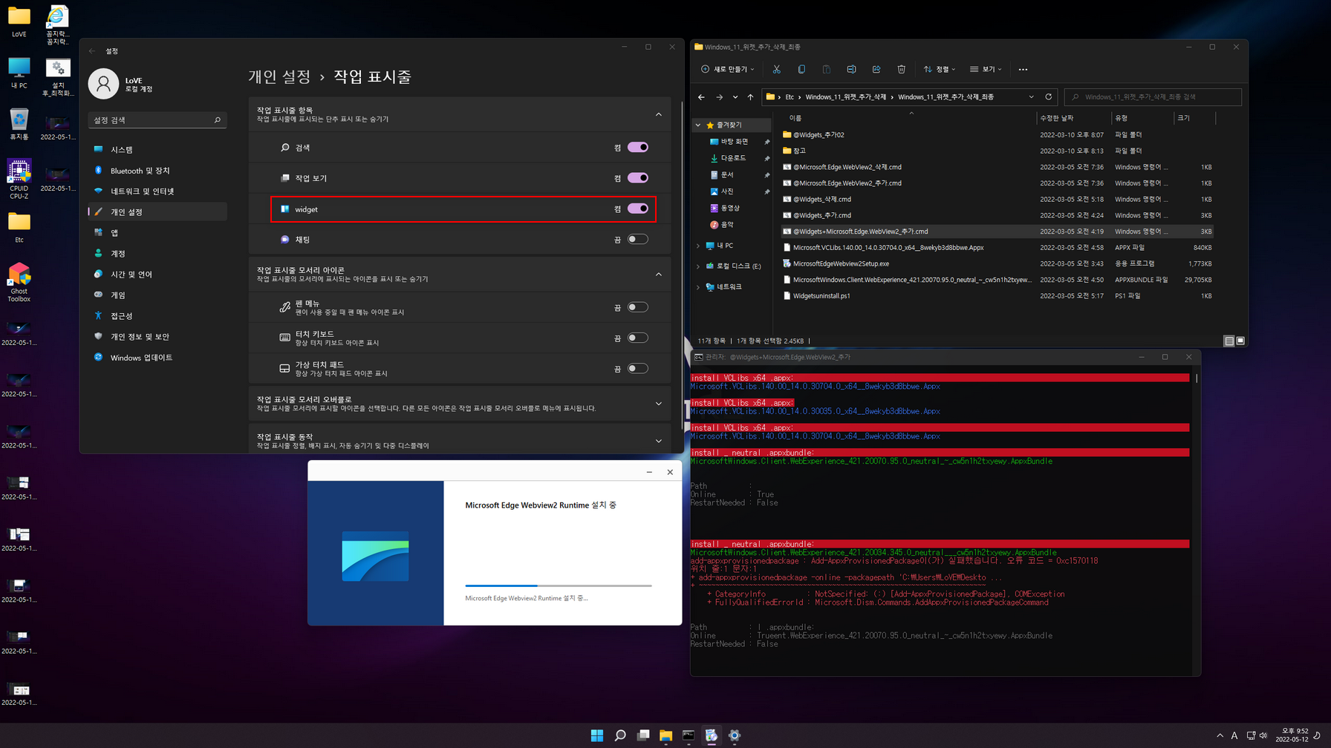Open Windows Start button on taskbar
The width and height of the screenshot is (1331, 748).
pyautogui.click(x=597, y=735)
